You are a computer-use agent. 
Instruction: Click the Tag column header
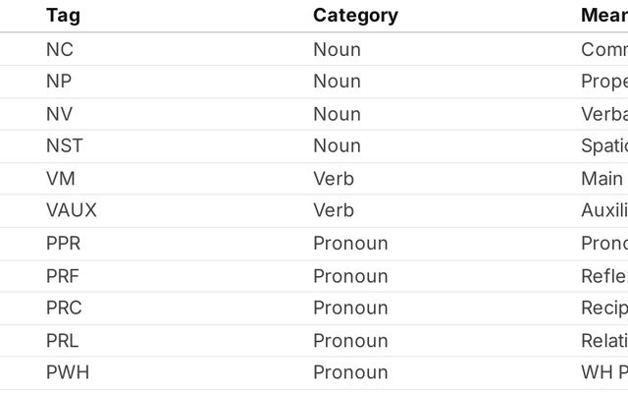pos(63,16)
